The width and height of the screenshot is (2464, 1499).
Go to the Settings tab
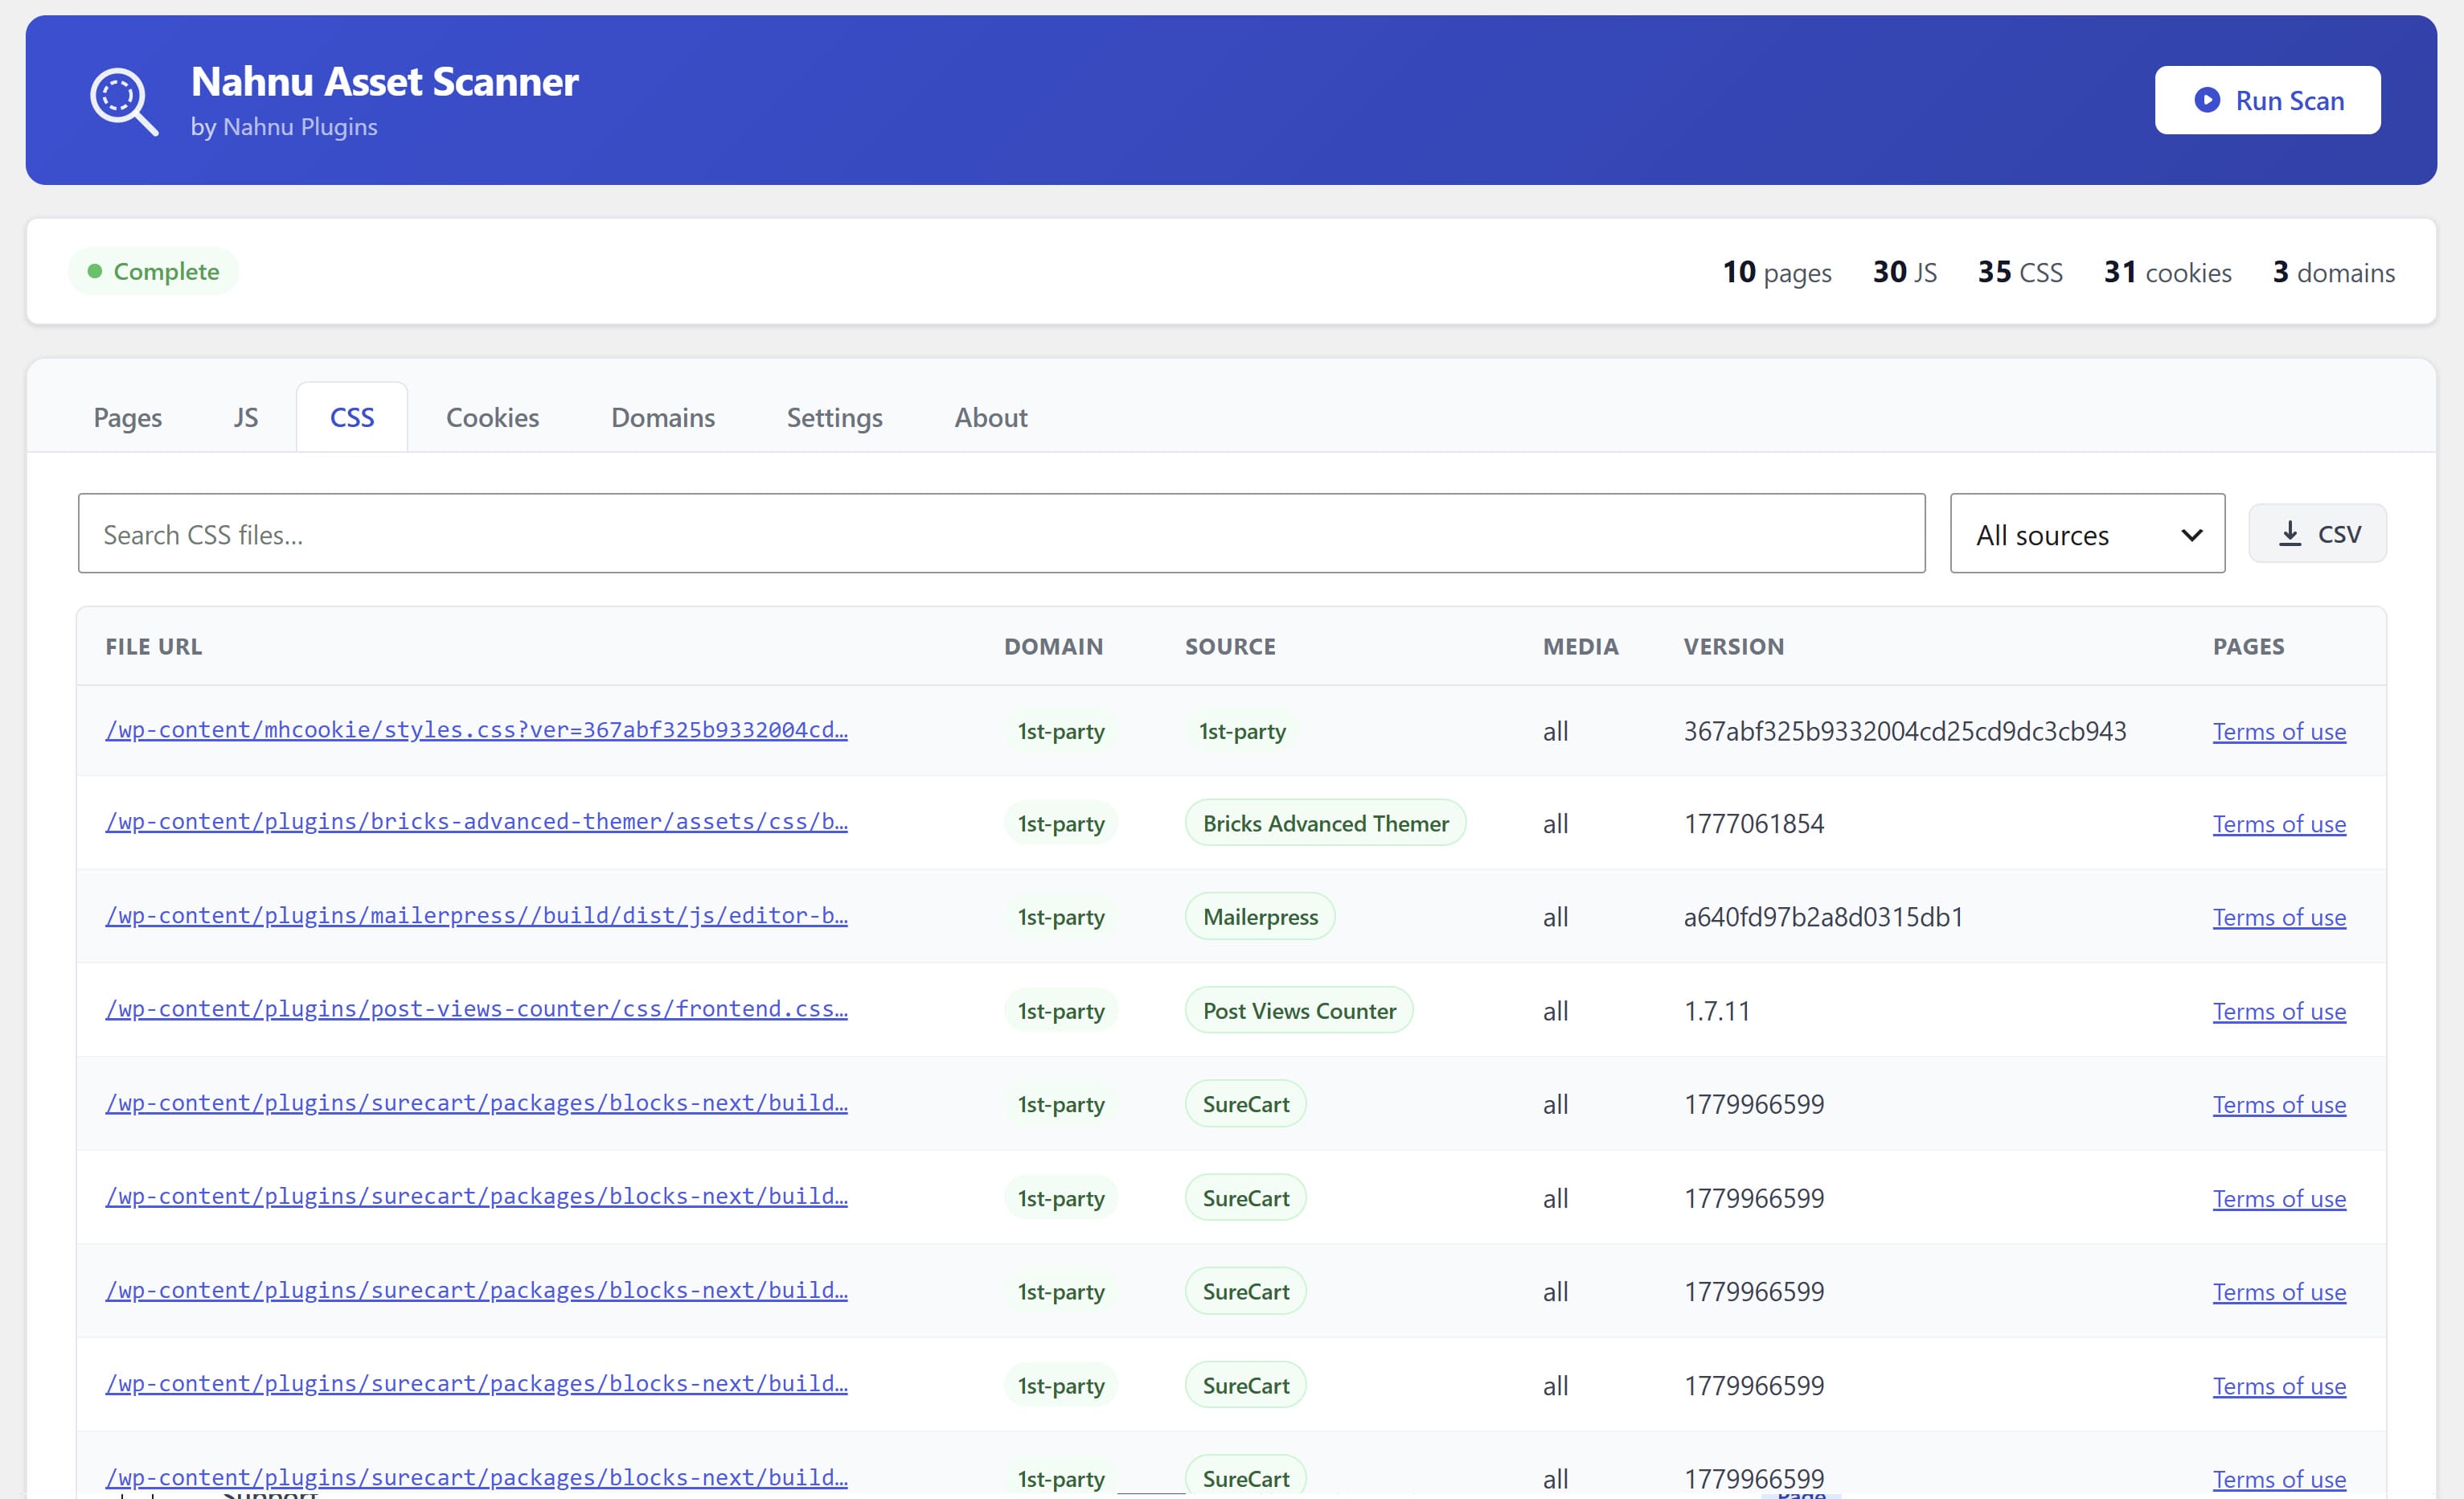(834, 417)
